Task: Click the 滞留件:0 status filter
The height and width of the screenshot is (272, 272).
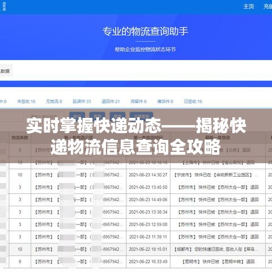Action: point(138,101)
